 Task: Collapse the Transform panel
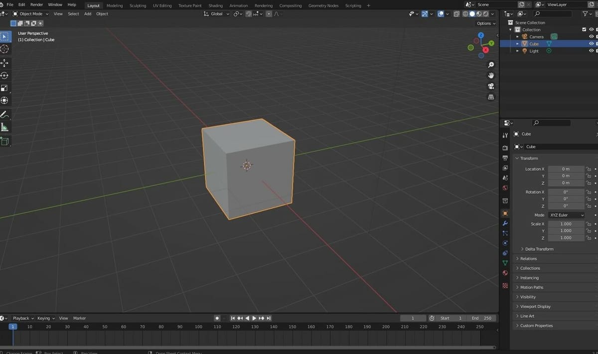tap(529, 158)
